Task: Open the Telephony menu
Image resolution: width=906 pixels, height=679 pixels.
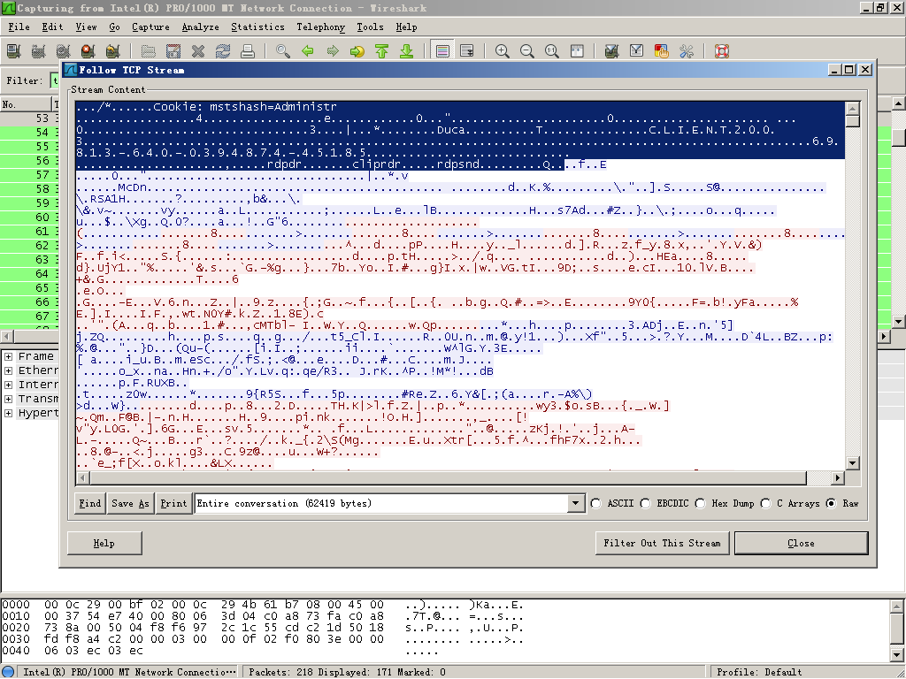Action: (320, 27)
